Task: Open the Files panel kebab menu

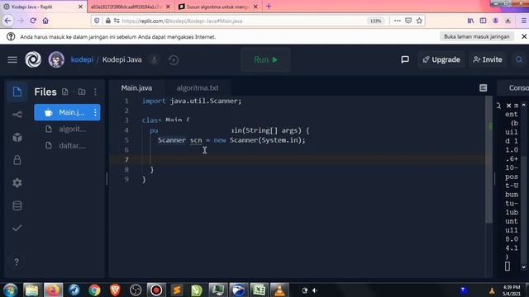Action: click(x=96, y=92)
